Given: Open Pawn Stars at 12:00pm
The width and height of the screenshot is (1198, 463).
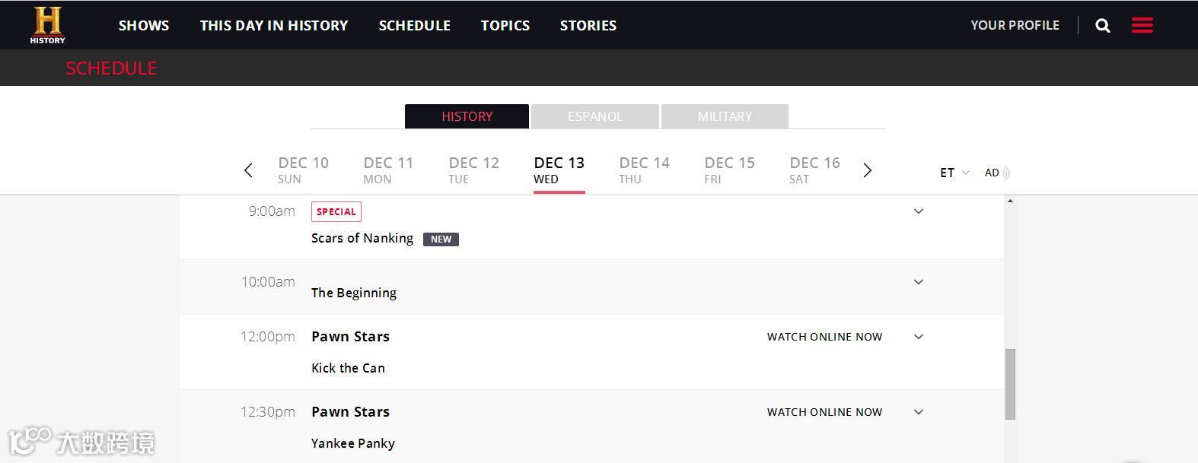Looking at the screenshot, I should (350, 337).
